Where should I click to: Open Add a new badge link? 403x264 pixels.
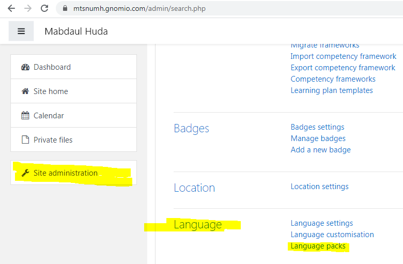pyautogui.click(x=321, y=150)
